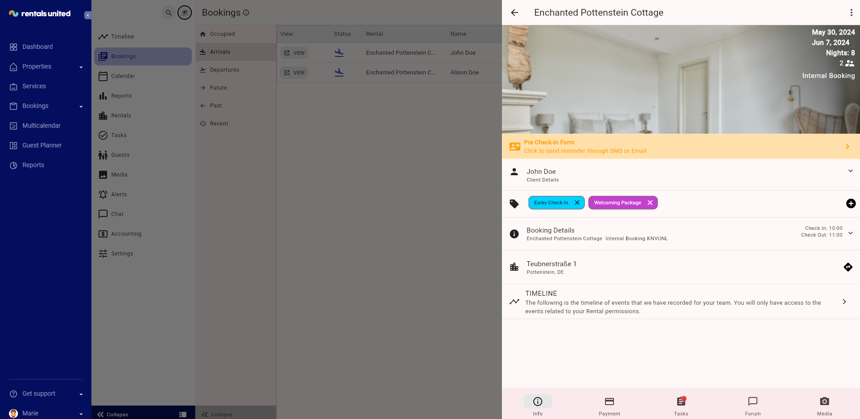Click the Accounting dollar icon
The height and width of the screenshot is (419, 860).
click(x=103, y=234)
